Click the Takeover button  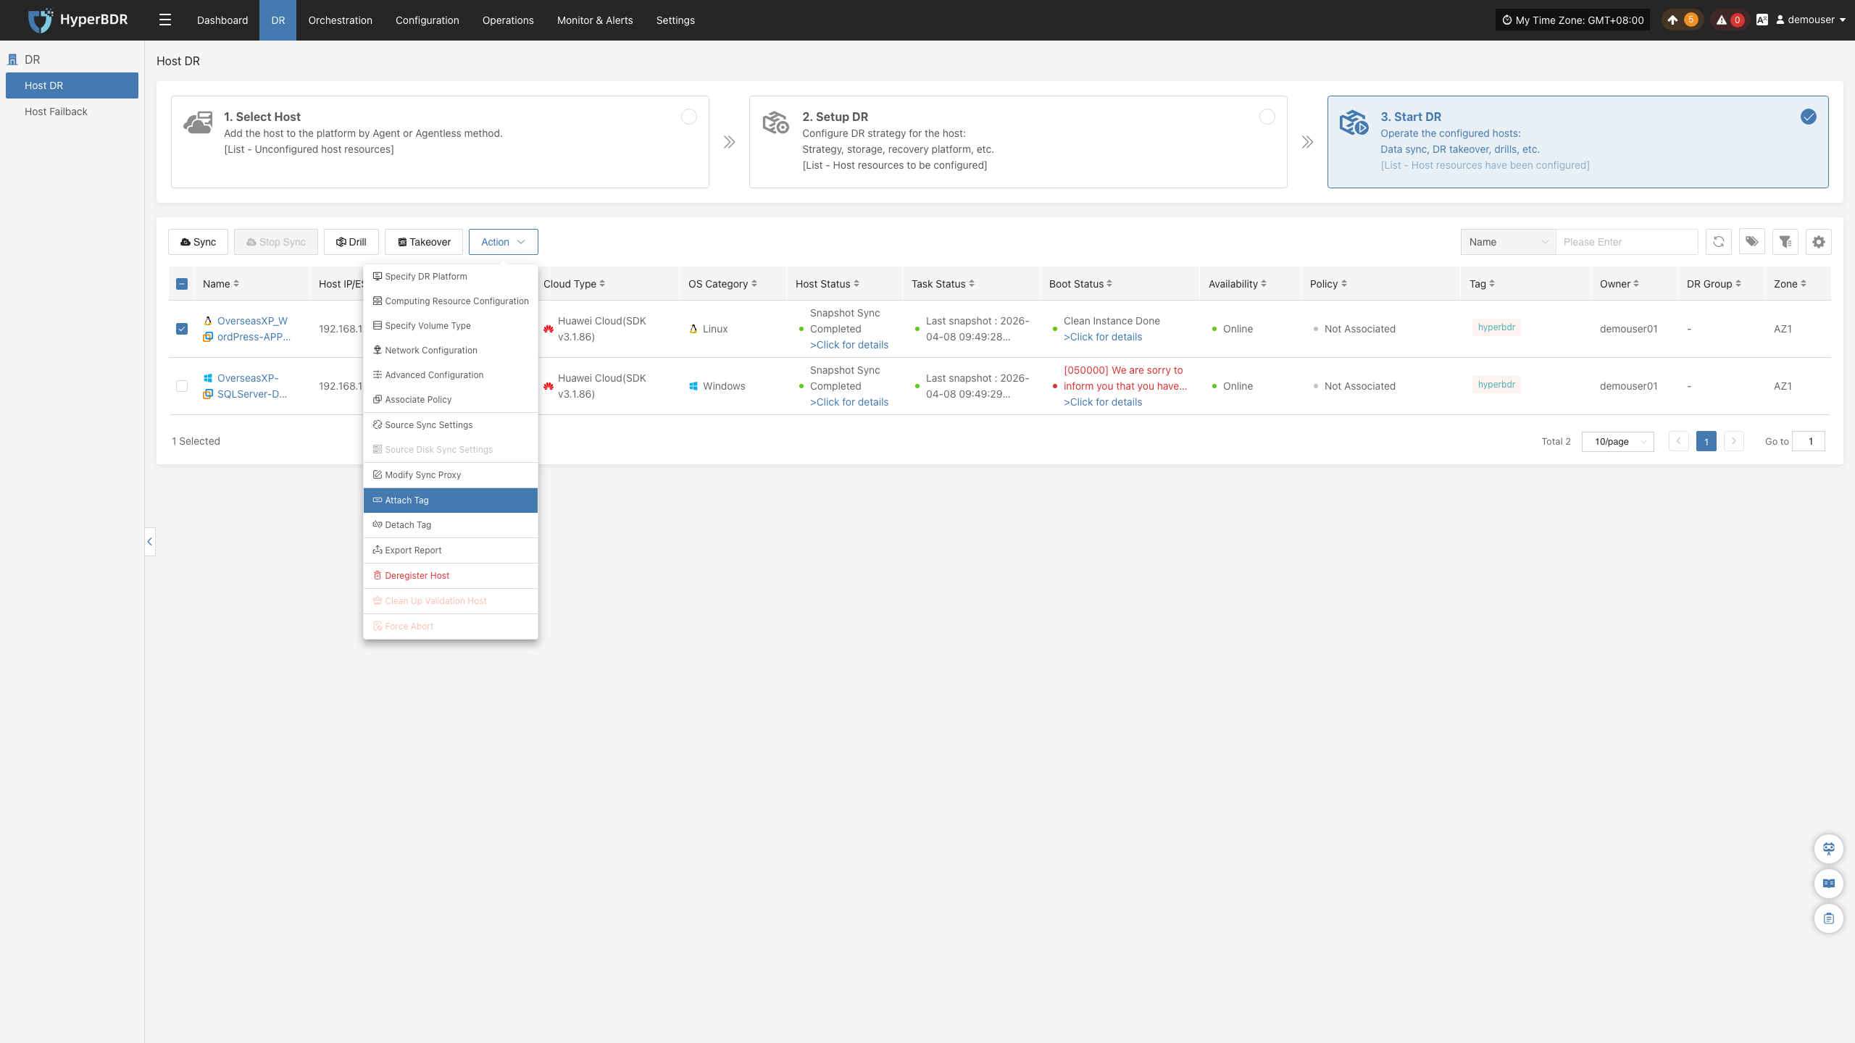423,242
